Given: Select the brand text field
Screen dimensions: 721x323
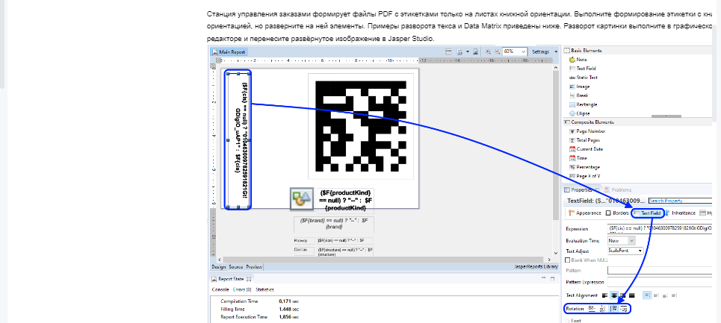Looking at the screenshot, I should tap(334, 224).
